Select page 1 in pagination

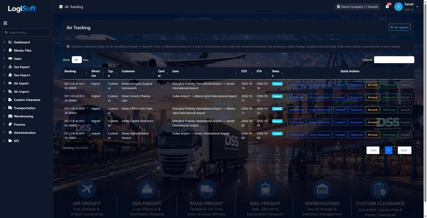[x=389, y=150]
